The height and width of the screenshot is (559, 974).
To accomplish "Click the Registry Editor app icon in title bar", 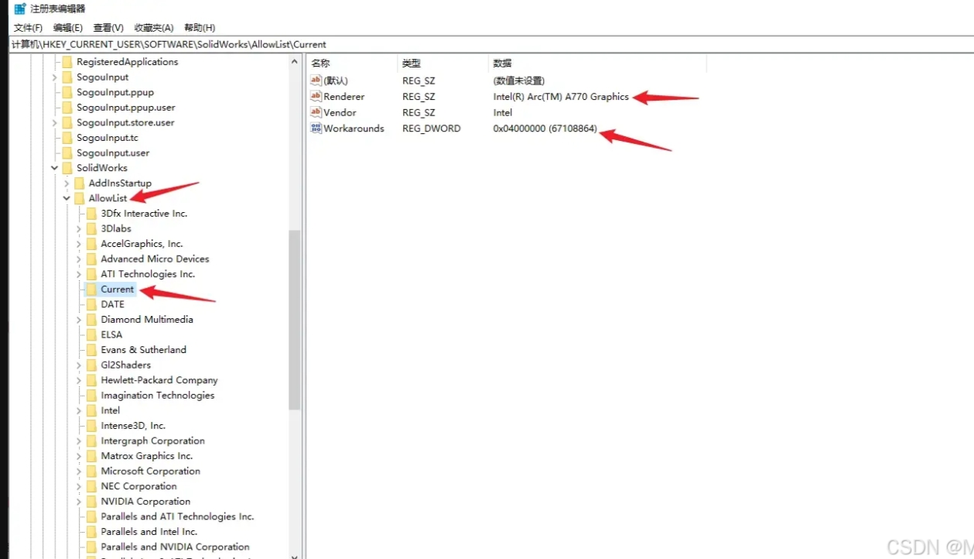I will (20, 9).
